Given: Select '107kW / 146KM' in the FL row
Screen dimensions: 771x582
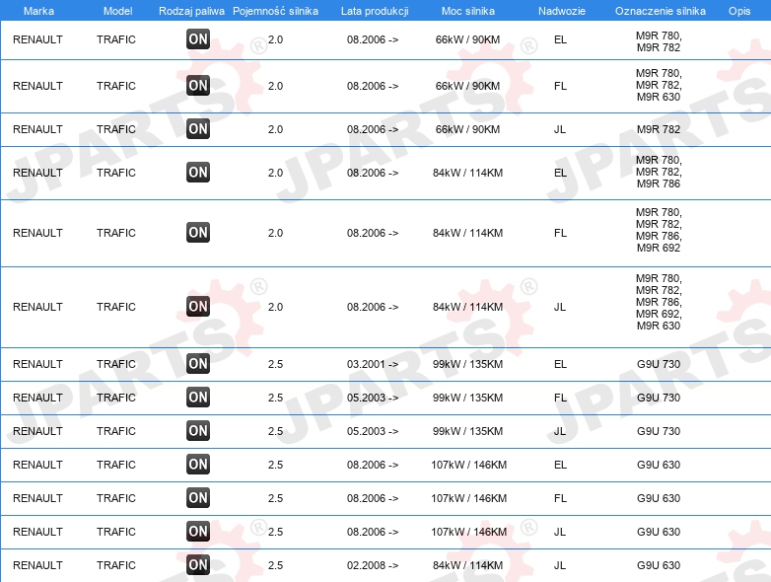Looking at the screenshot, I should click(x=468, y=498).
